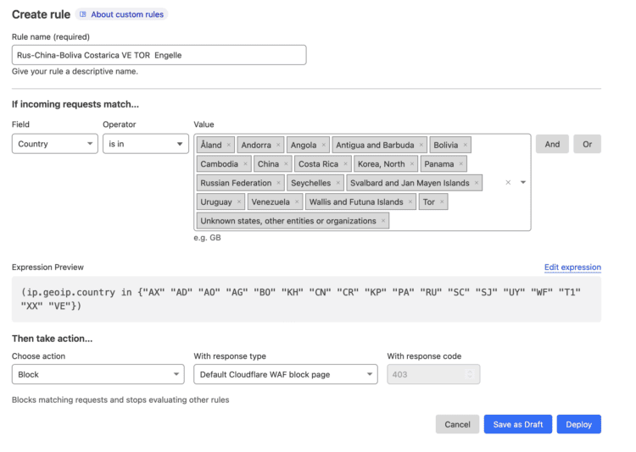Open the With response type dropdown

286,374
